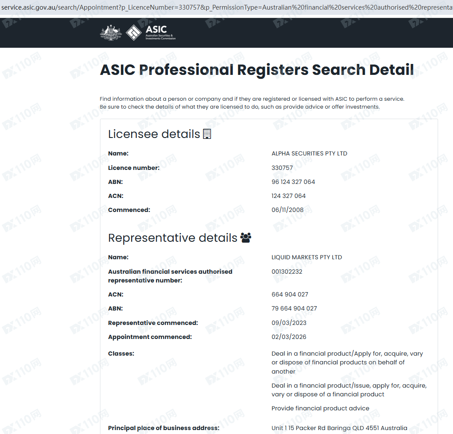Select licensee ACN 124 327 064
Viewport: 453px width, 434px height.
[x=289, y=196]
